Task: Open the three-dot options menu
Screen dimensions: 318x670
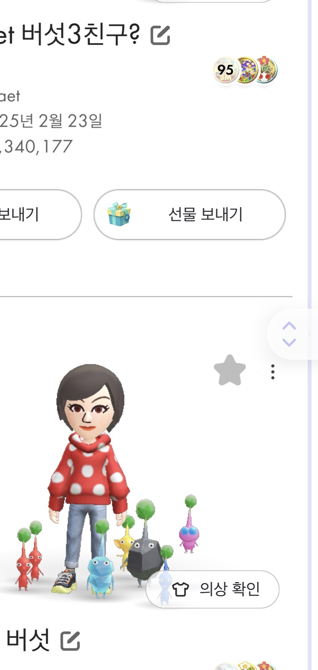Action: (x=273, y=372)
